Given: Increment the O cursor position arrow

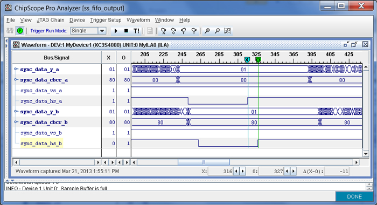Looking at the screenshot, I should click(x=294, y=171).
